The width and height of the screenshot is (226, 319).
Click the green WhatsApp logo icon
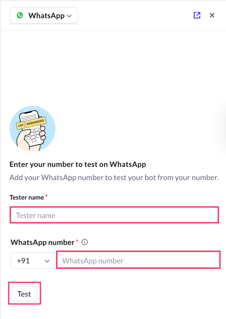[x=20, y=16]
